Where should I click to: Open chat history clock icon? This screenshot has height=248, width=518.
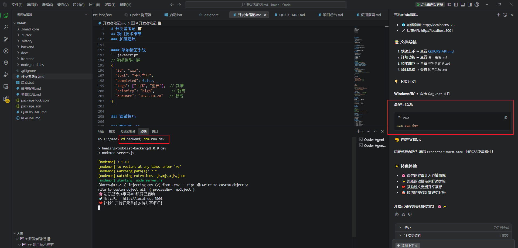pos(505,15)
